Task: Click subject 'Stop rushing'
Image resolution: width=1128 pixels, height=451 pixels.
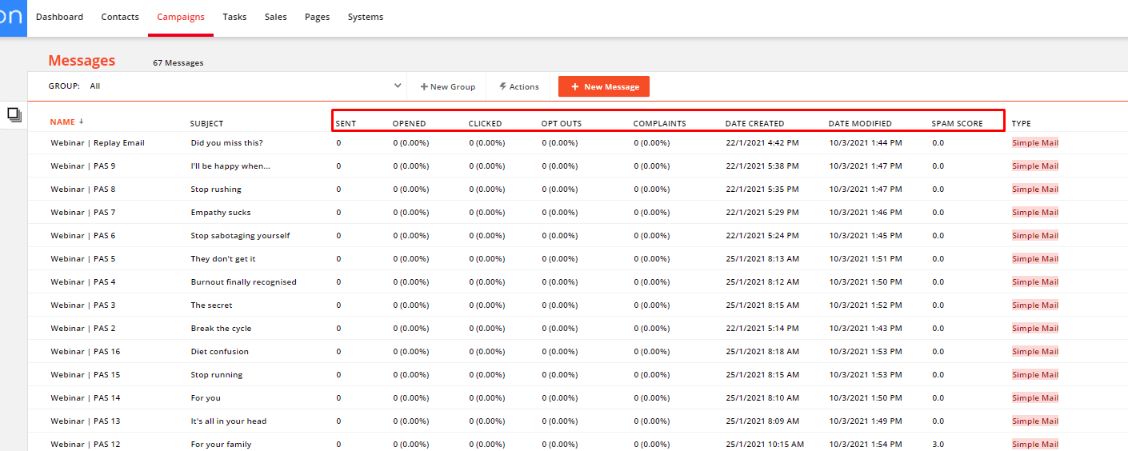Action: click(x=216, y=190)
